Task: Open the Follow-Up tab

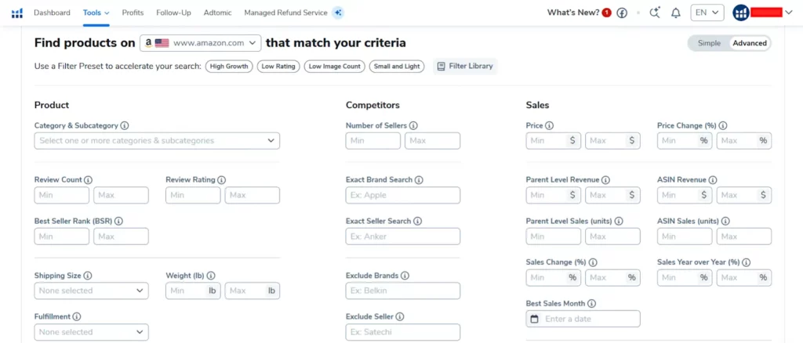Action: 173,13
